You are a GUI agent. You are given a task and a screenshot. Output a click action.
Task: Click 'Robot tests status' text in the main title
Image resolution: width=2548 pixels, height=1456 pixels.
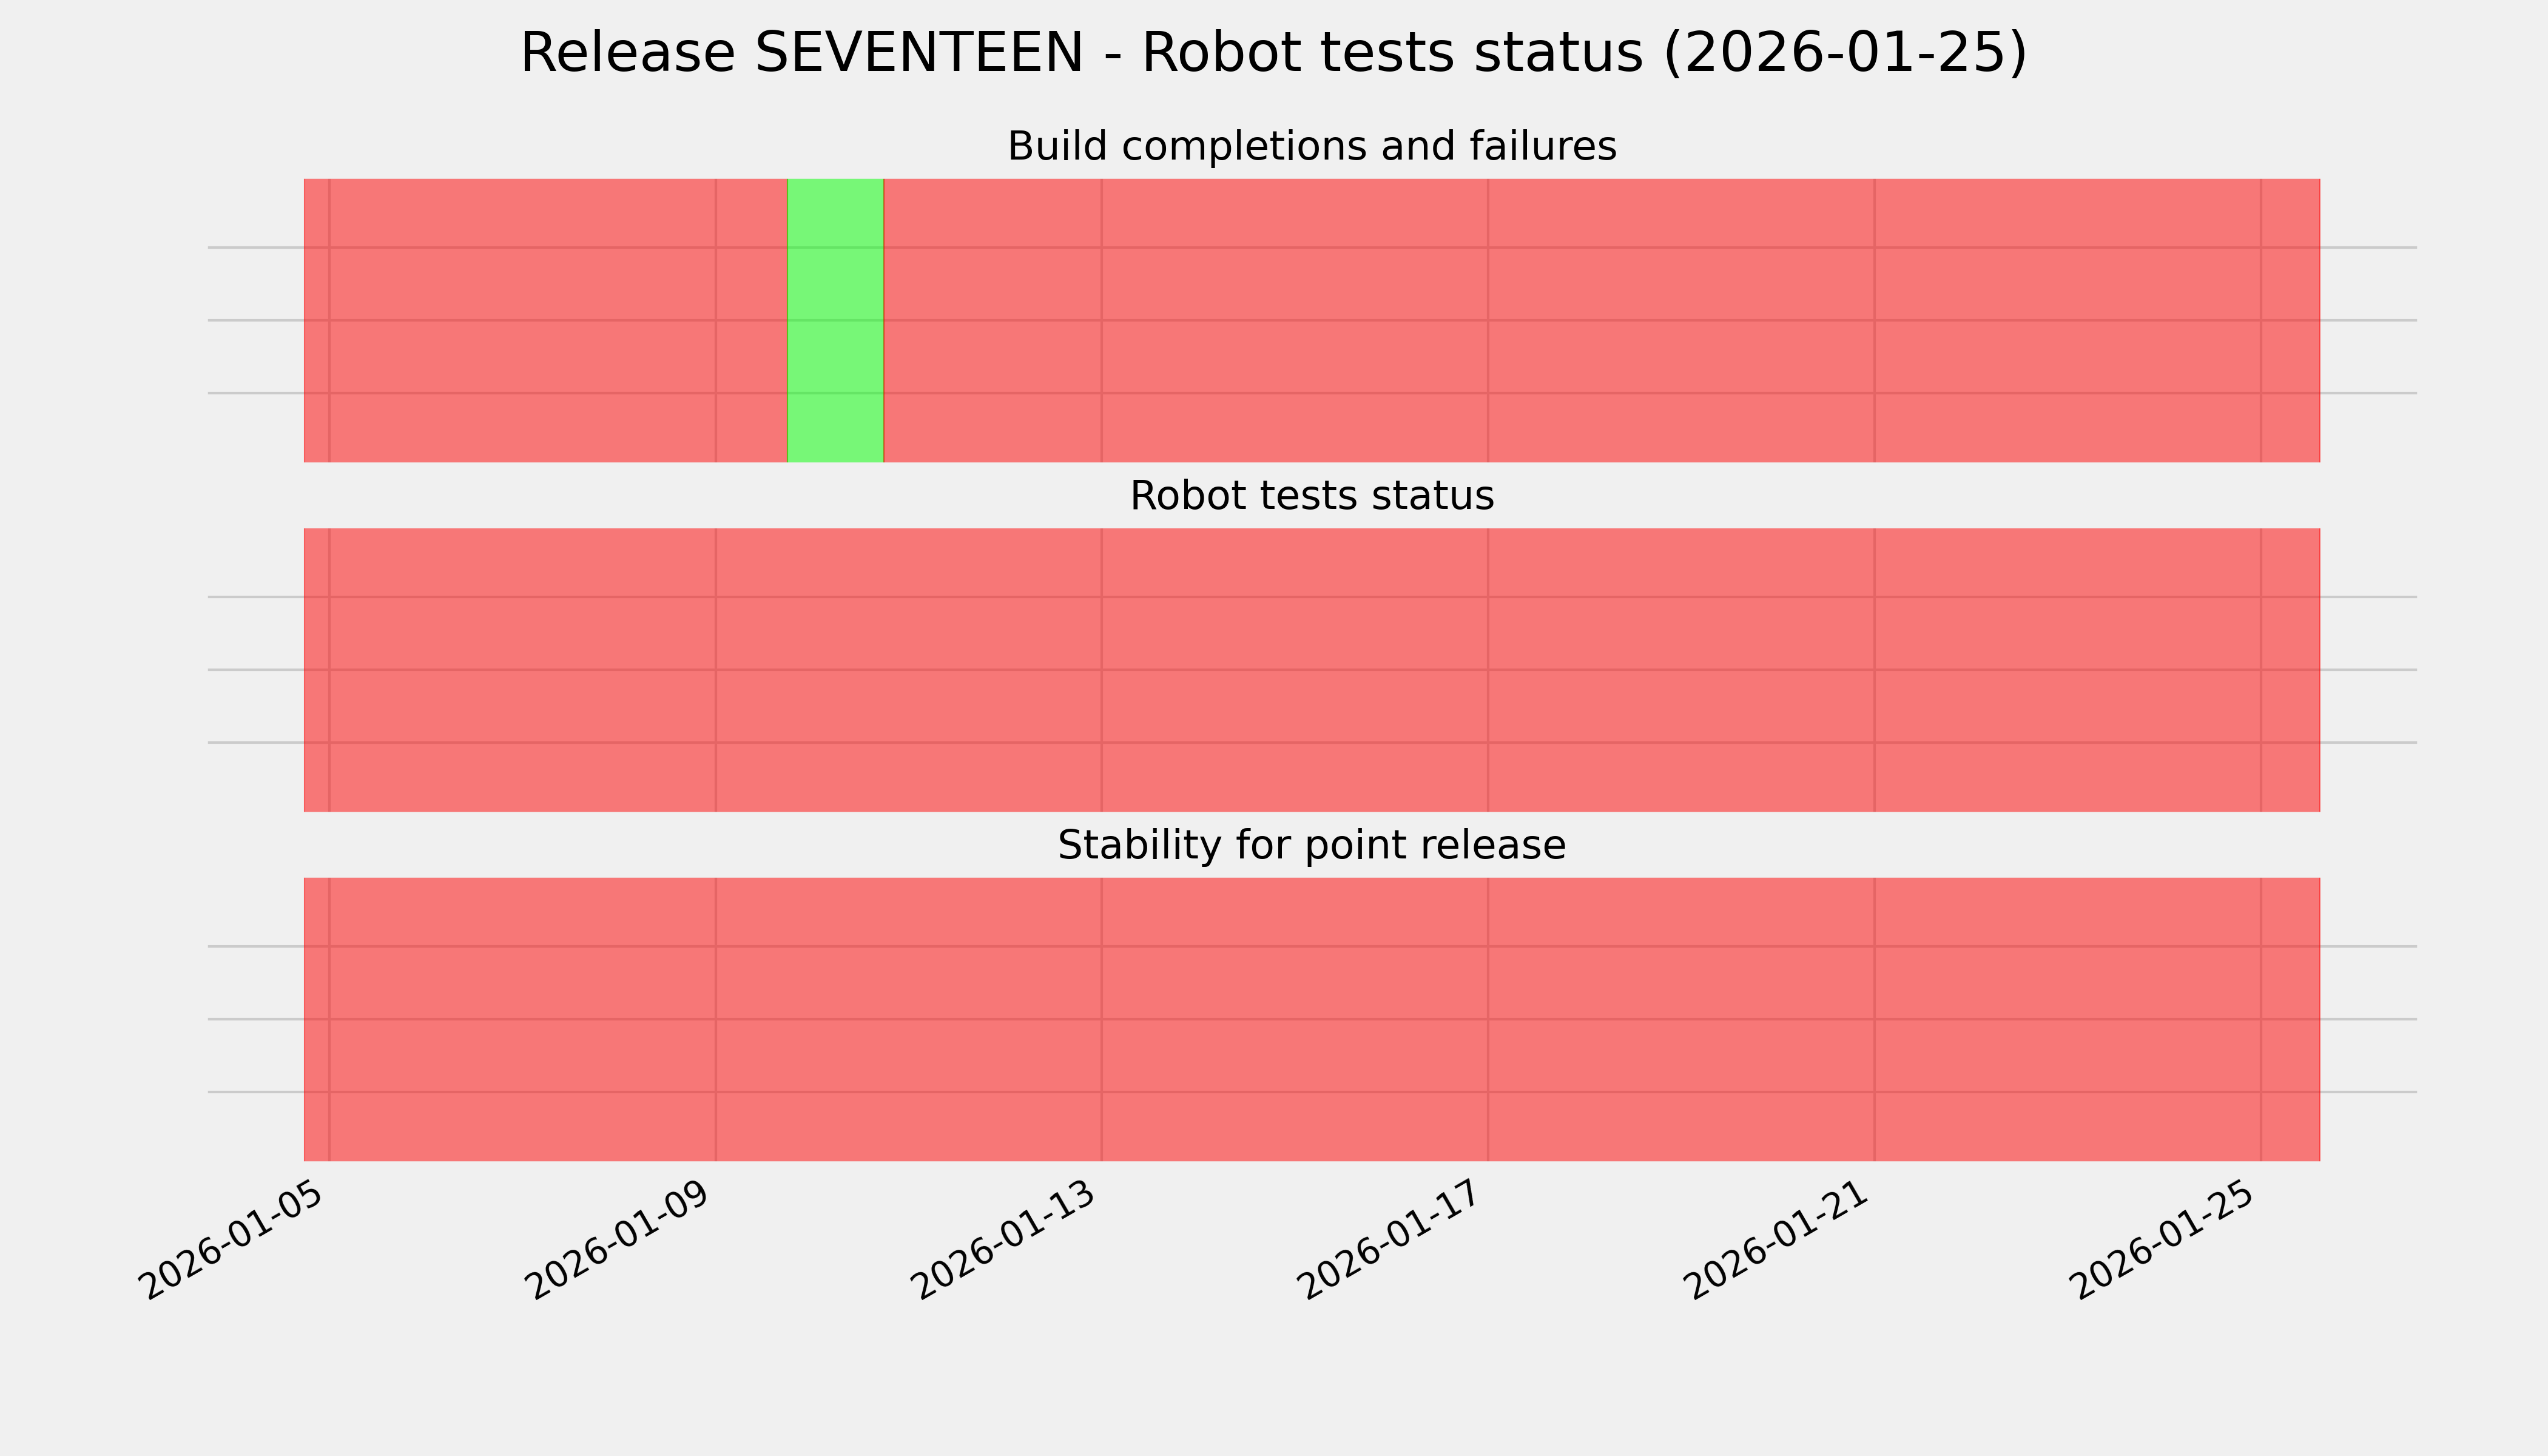tap(1392, 53)
